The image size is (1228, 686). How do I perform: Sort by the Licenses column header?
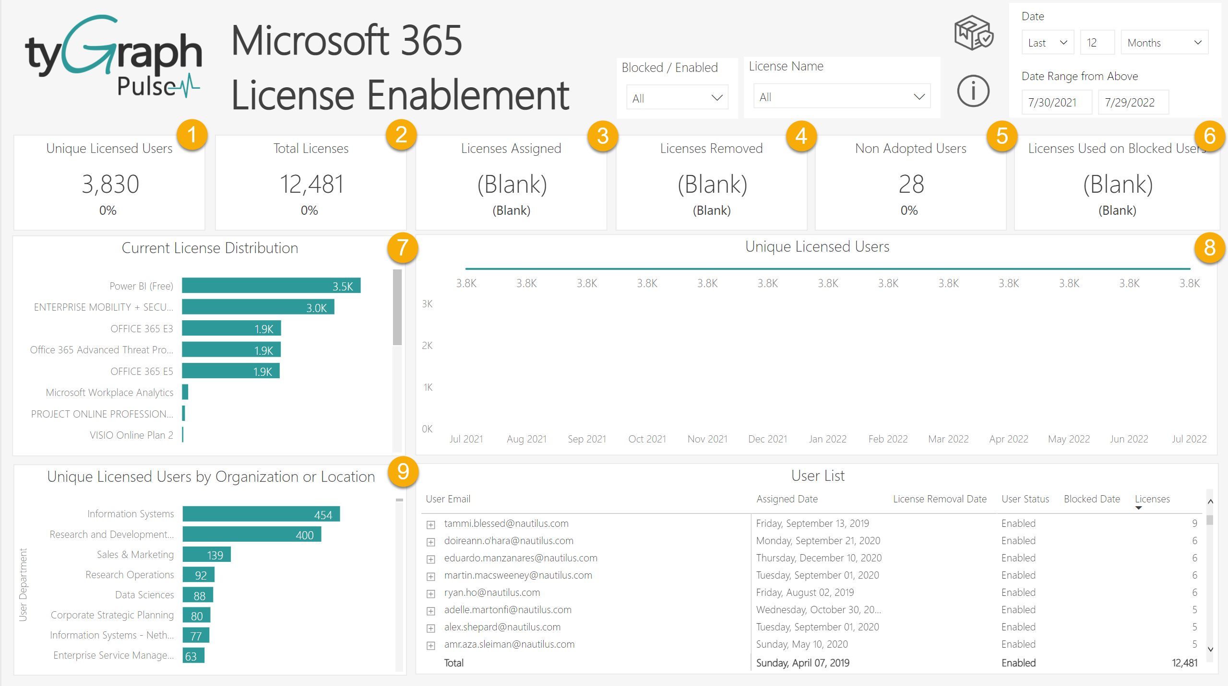(1152, 499)
